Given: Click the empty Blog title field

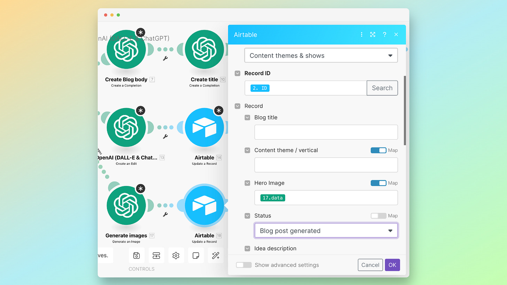Looking at the screenshot, I should [326, 132].
